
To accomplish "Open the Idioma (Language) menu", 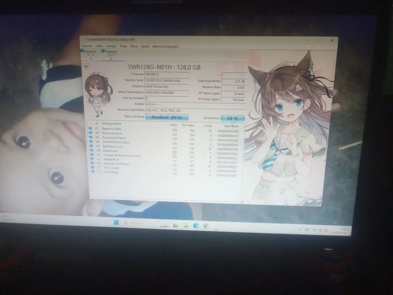I will coord(165,46).
